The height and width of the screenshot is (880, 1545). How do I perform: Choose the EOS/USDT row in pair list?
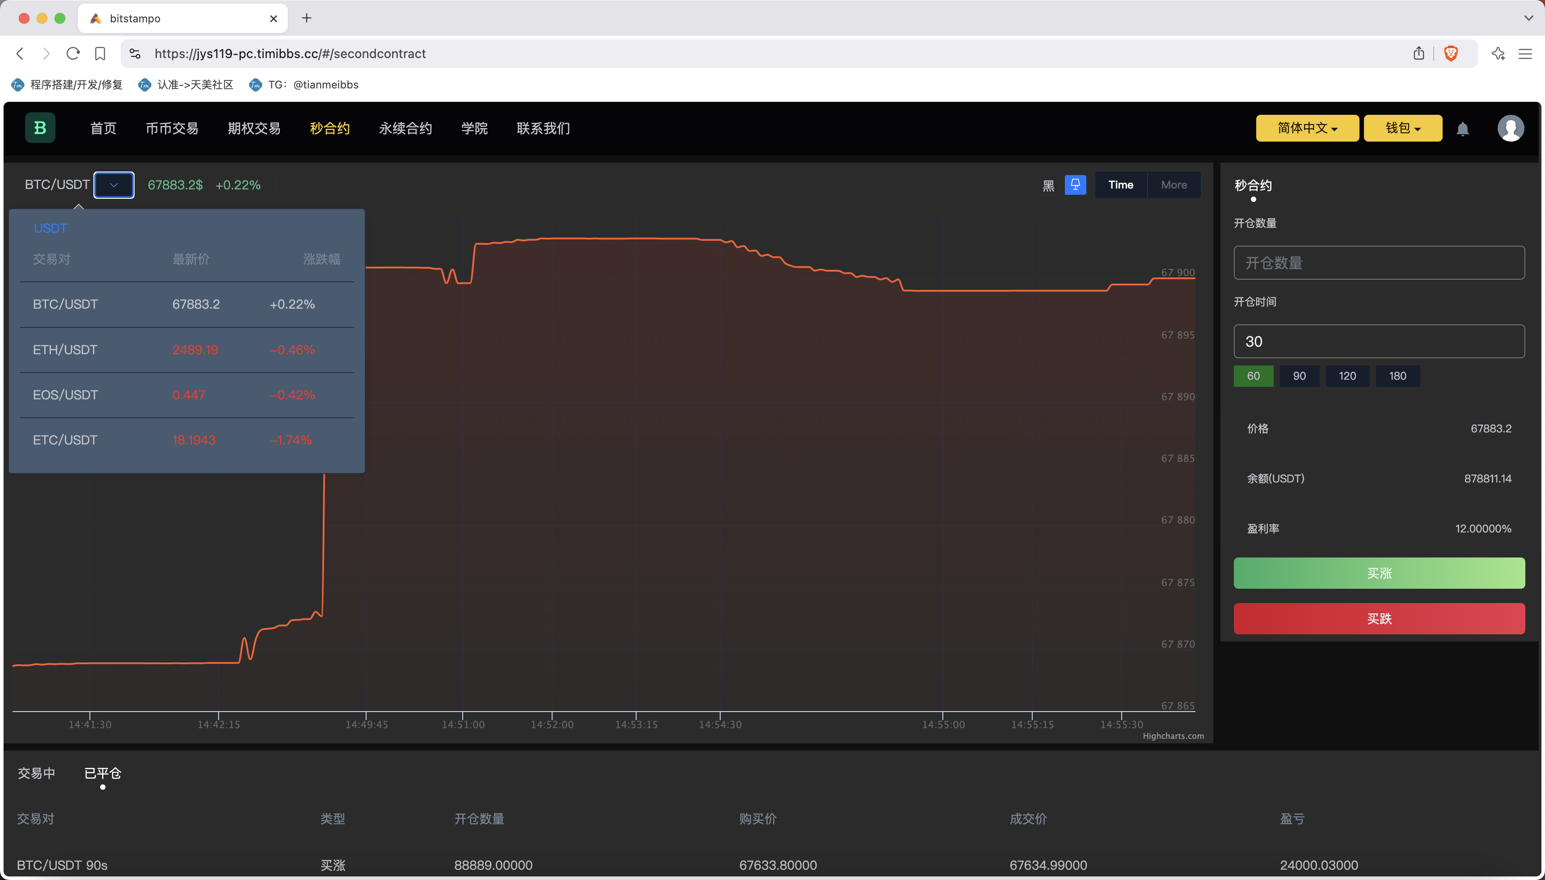click(x=187, y=395)
